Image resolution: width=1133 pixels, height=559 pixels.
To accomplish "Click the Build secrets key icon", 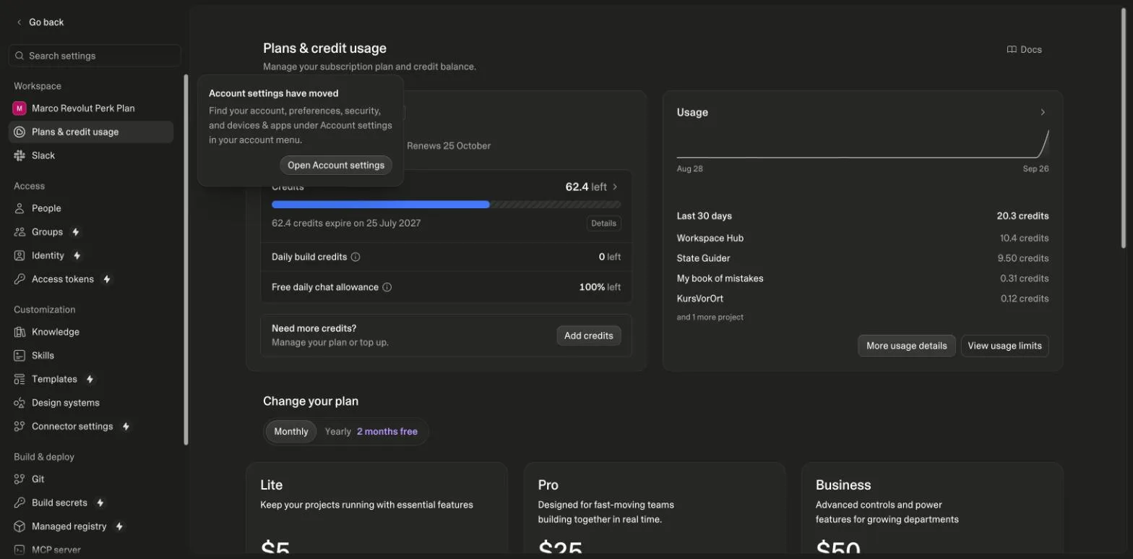I will [20, 503].
